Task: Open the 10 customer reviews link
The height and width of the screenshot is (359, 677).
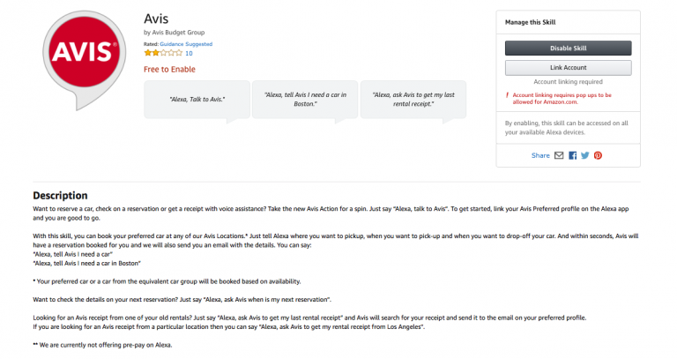Action: (x=189, y=53)
